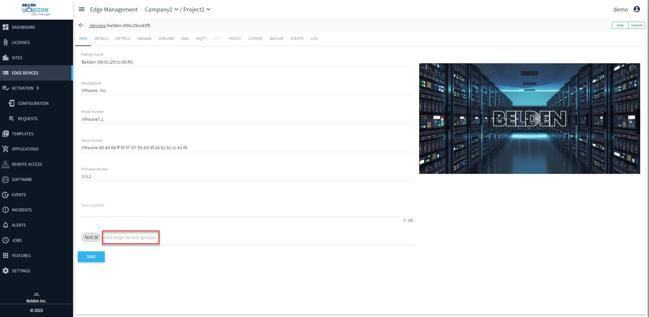Toggle the hamburger menu icon
Screen dimensions: 649x317
pyautogui.click(x=81, y=9)
